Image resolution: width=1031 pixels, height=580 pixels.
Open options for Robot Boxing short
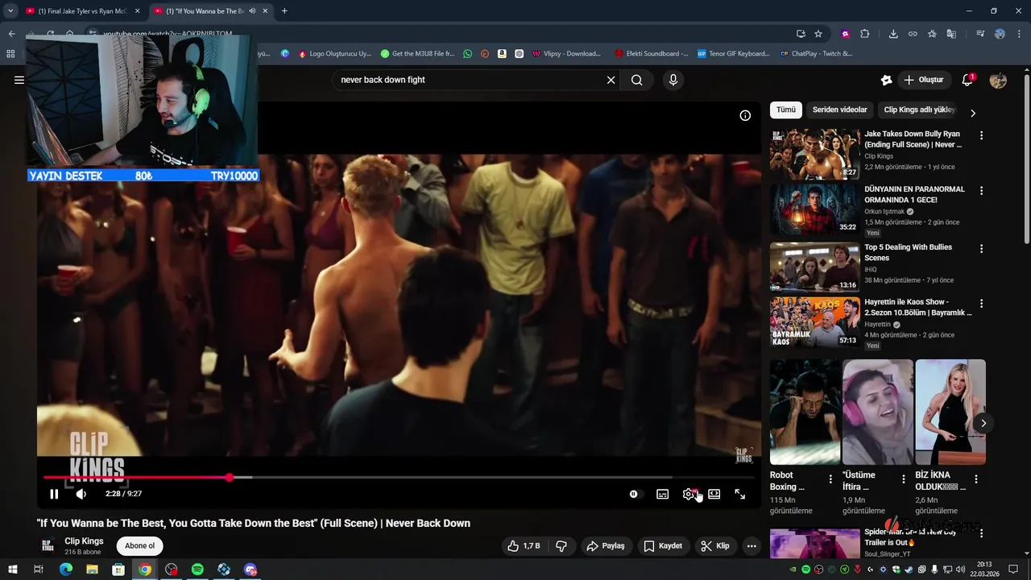coord(830,479)
